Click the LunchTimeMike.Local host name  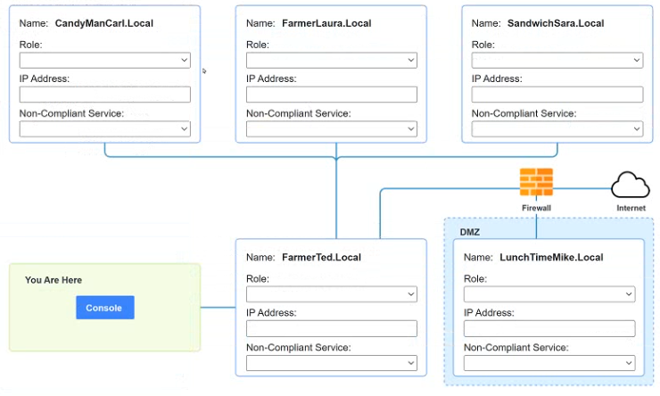[551, 257]
